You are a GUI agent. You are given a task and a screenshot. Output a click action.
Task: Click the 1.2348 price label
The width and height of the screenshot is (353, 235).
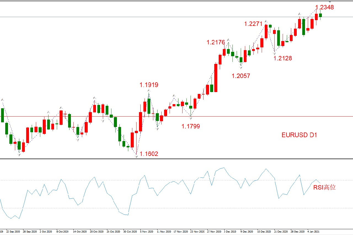(325, 7)
